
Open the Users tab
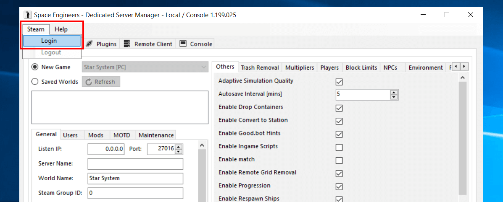point(70,135)
